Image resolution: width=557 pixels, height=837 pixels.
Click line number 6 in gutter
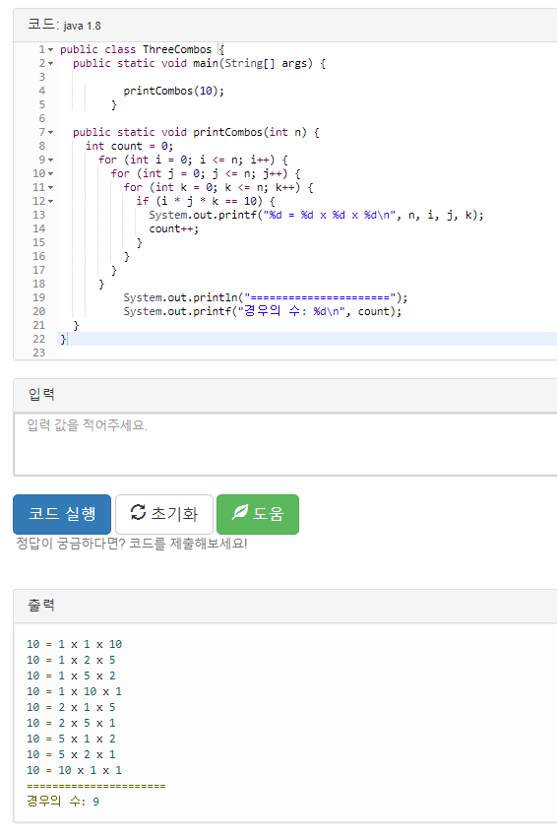(42, 118)
